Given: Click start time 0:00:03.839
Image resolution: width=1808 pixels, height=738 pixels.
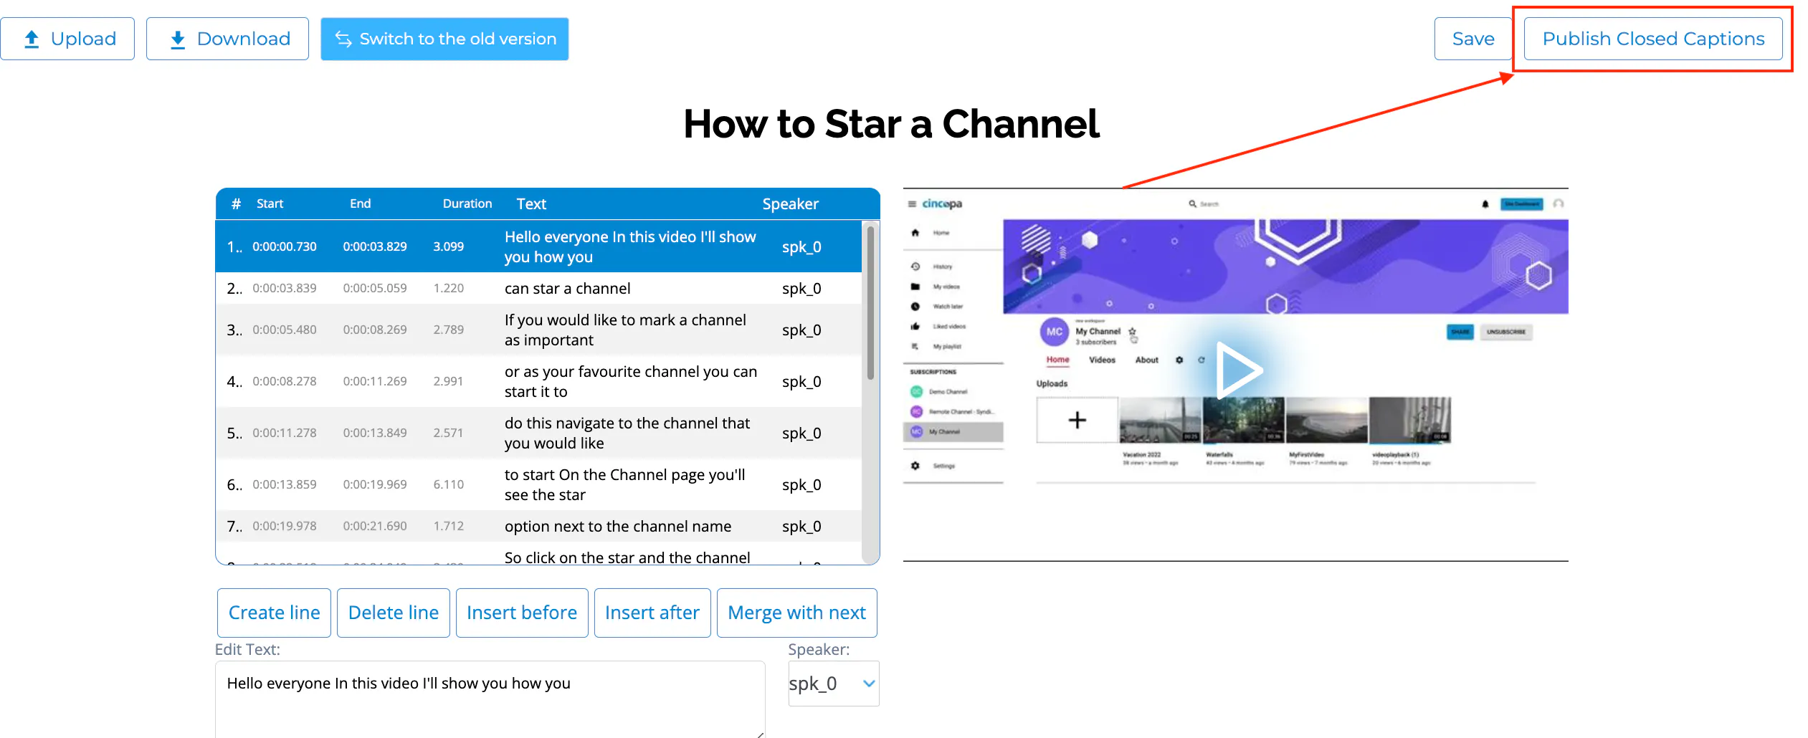Looking at the screenshot, I should tap(284, 288).
